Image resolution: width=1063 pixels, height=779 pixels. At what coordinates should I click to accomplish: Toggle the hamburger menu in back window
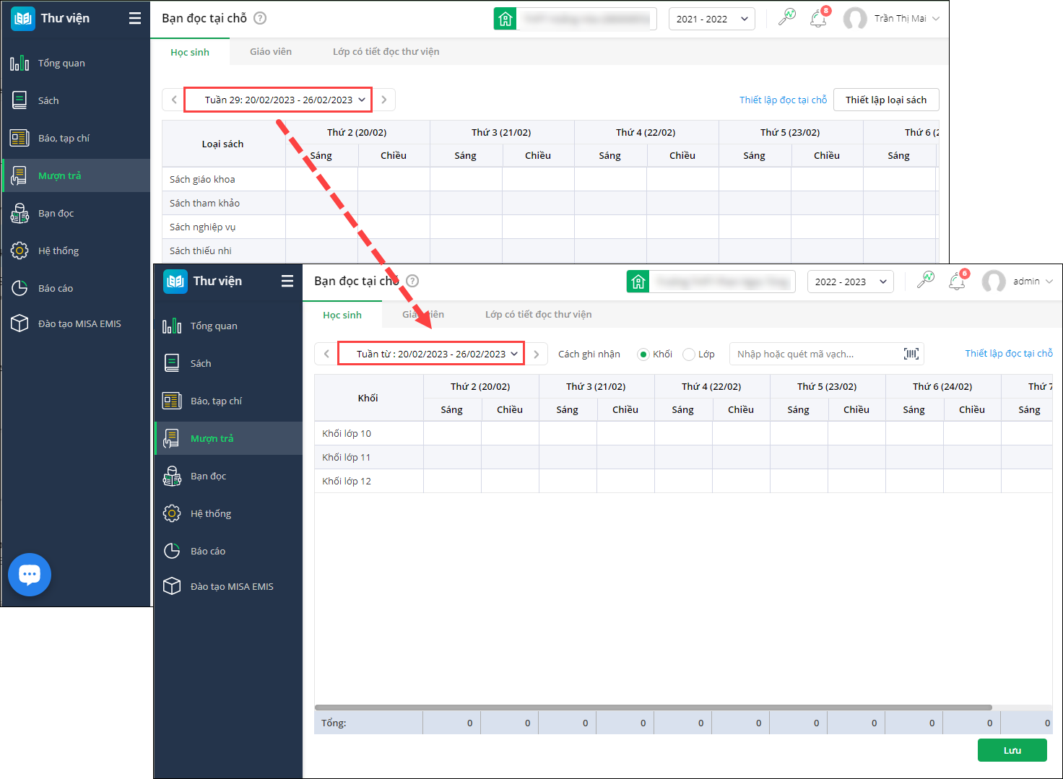point(135,18)
